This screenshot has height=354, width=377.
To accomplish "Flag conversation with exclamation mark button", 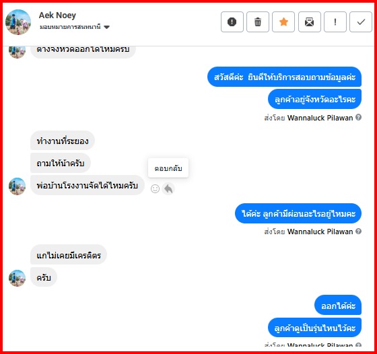I will (x=335, y=22).
